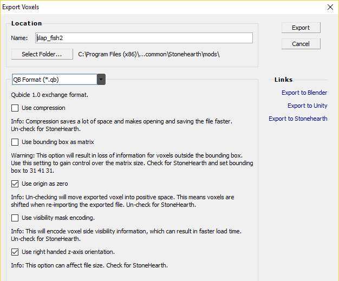The height and width of the screenshot is (281, 339).
Task: Click the 'Check for StoneHearth' file size info
Action: 89,265
